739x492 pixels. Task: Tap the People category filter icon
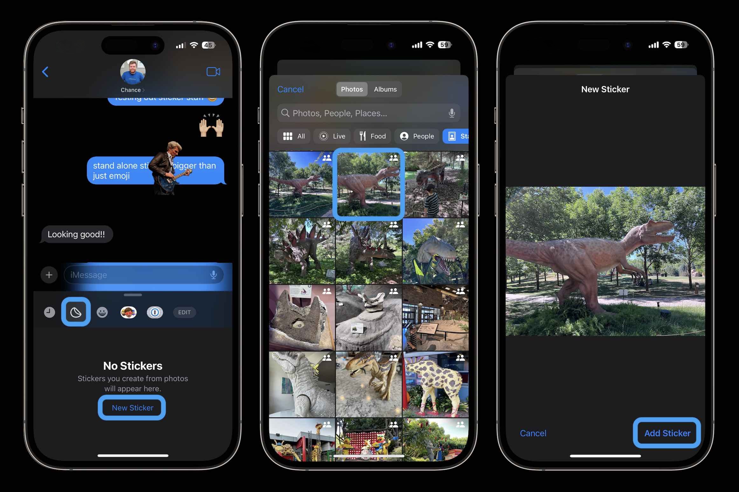[x=416, y=136]
